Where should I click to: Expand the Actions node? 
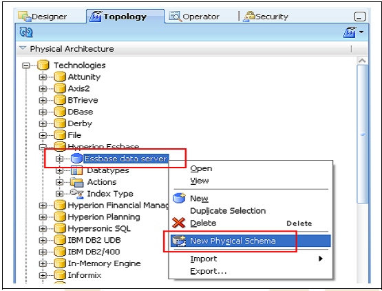[59, 182]
